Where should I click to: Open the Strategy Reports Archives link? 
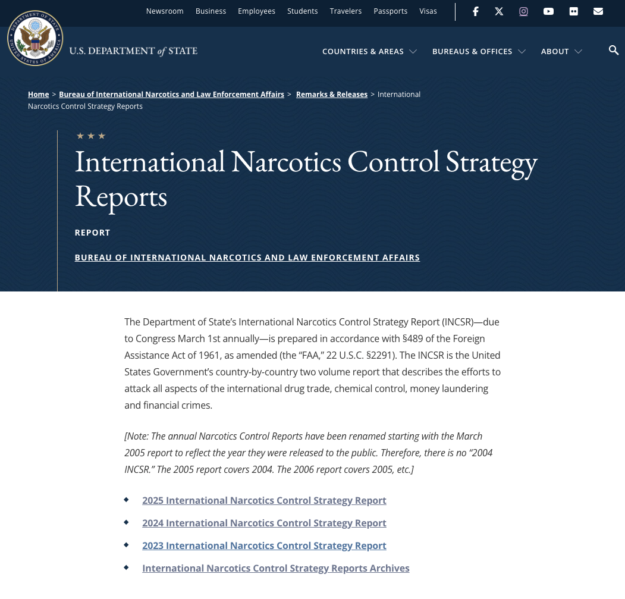coord(275,569)
